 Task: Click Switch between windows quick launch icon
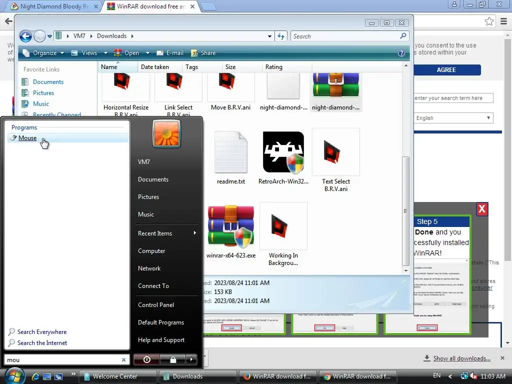click(59, 376)
